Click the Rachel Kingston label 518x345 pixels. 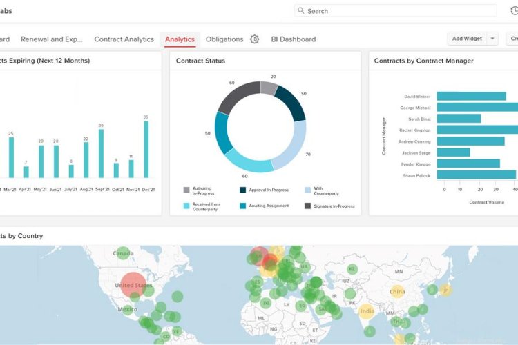(415, 130)
